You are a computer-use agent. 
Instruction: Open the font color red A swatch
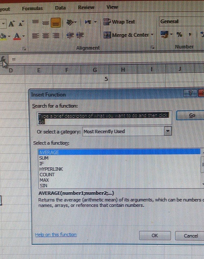[17, 36]
